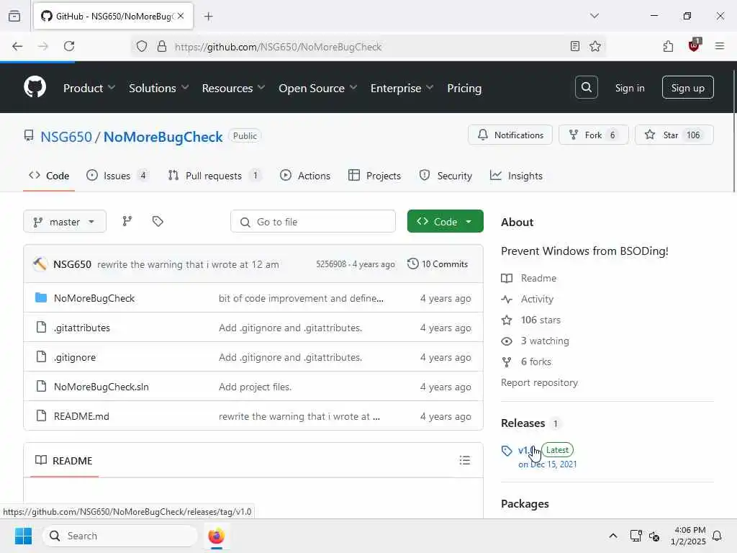Screen dimensions: 737x553
Task: Click tracking protection shield icon
Action: [142, 46]
